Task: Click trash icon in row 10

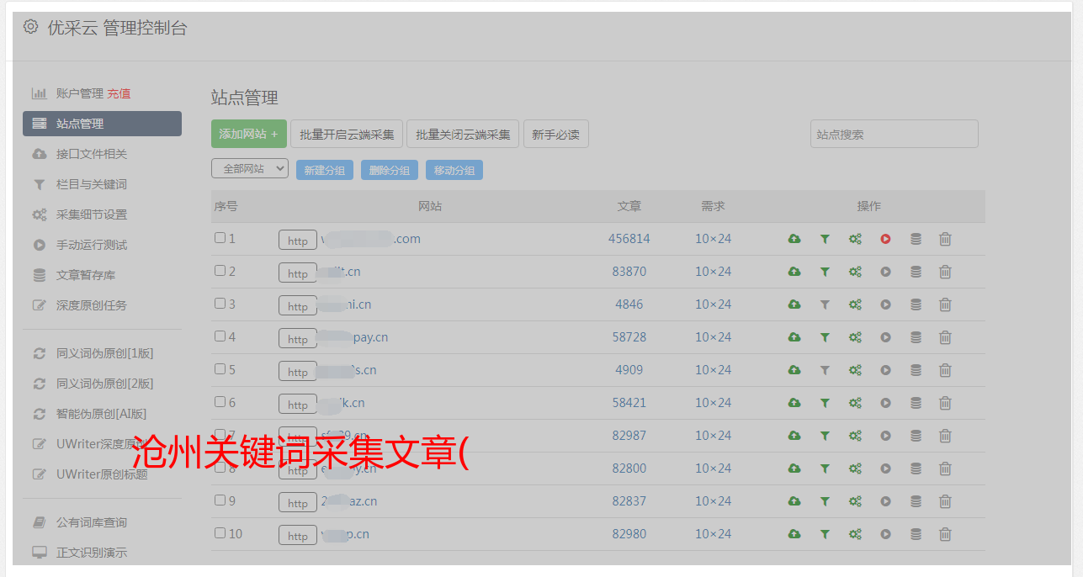Action: (x=945, y=534)
